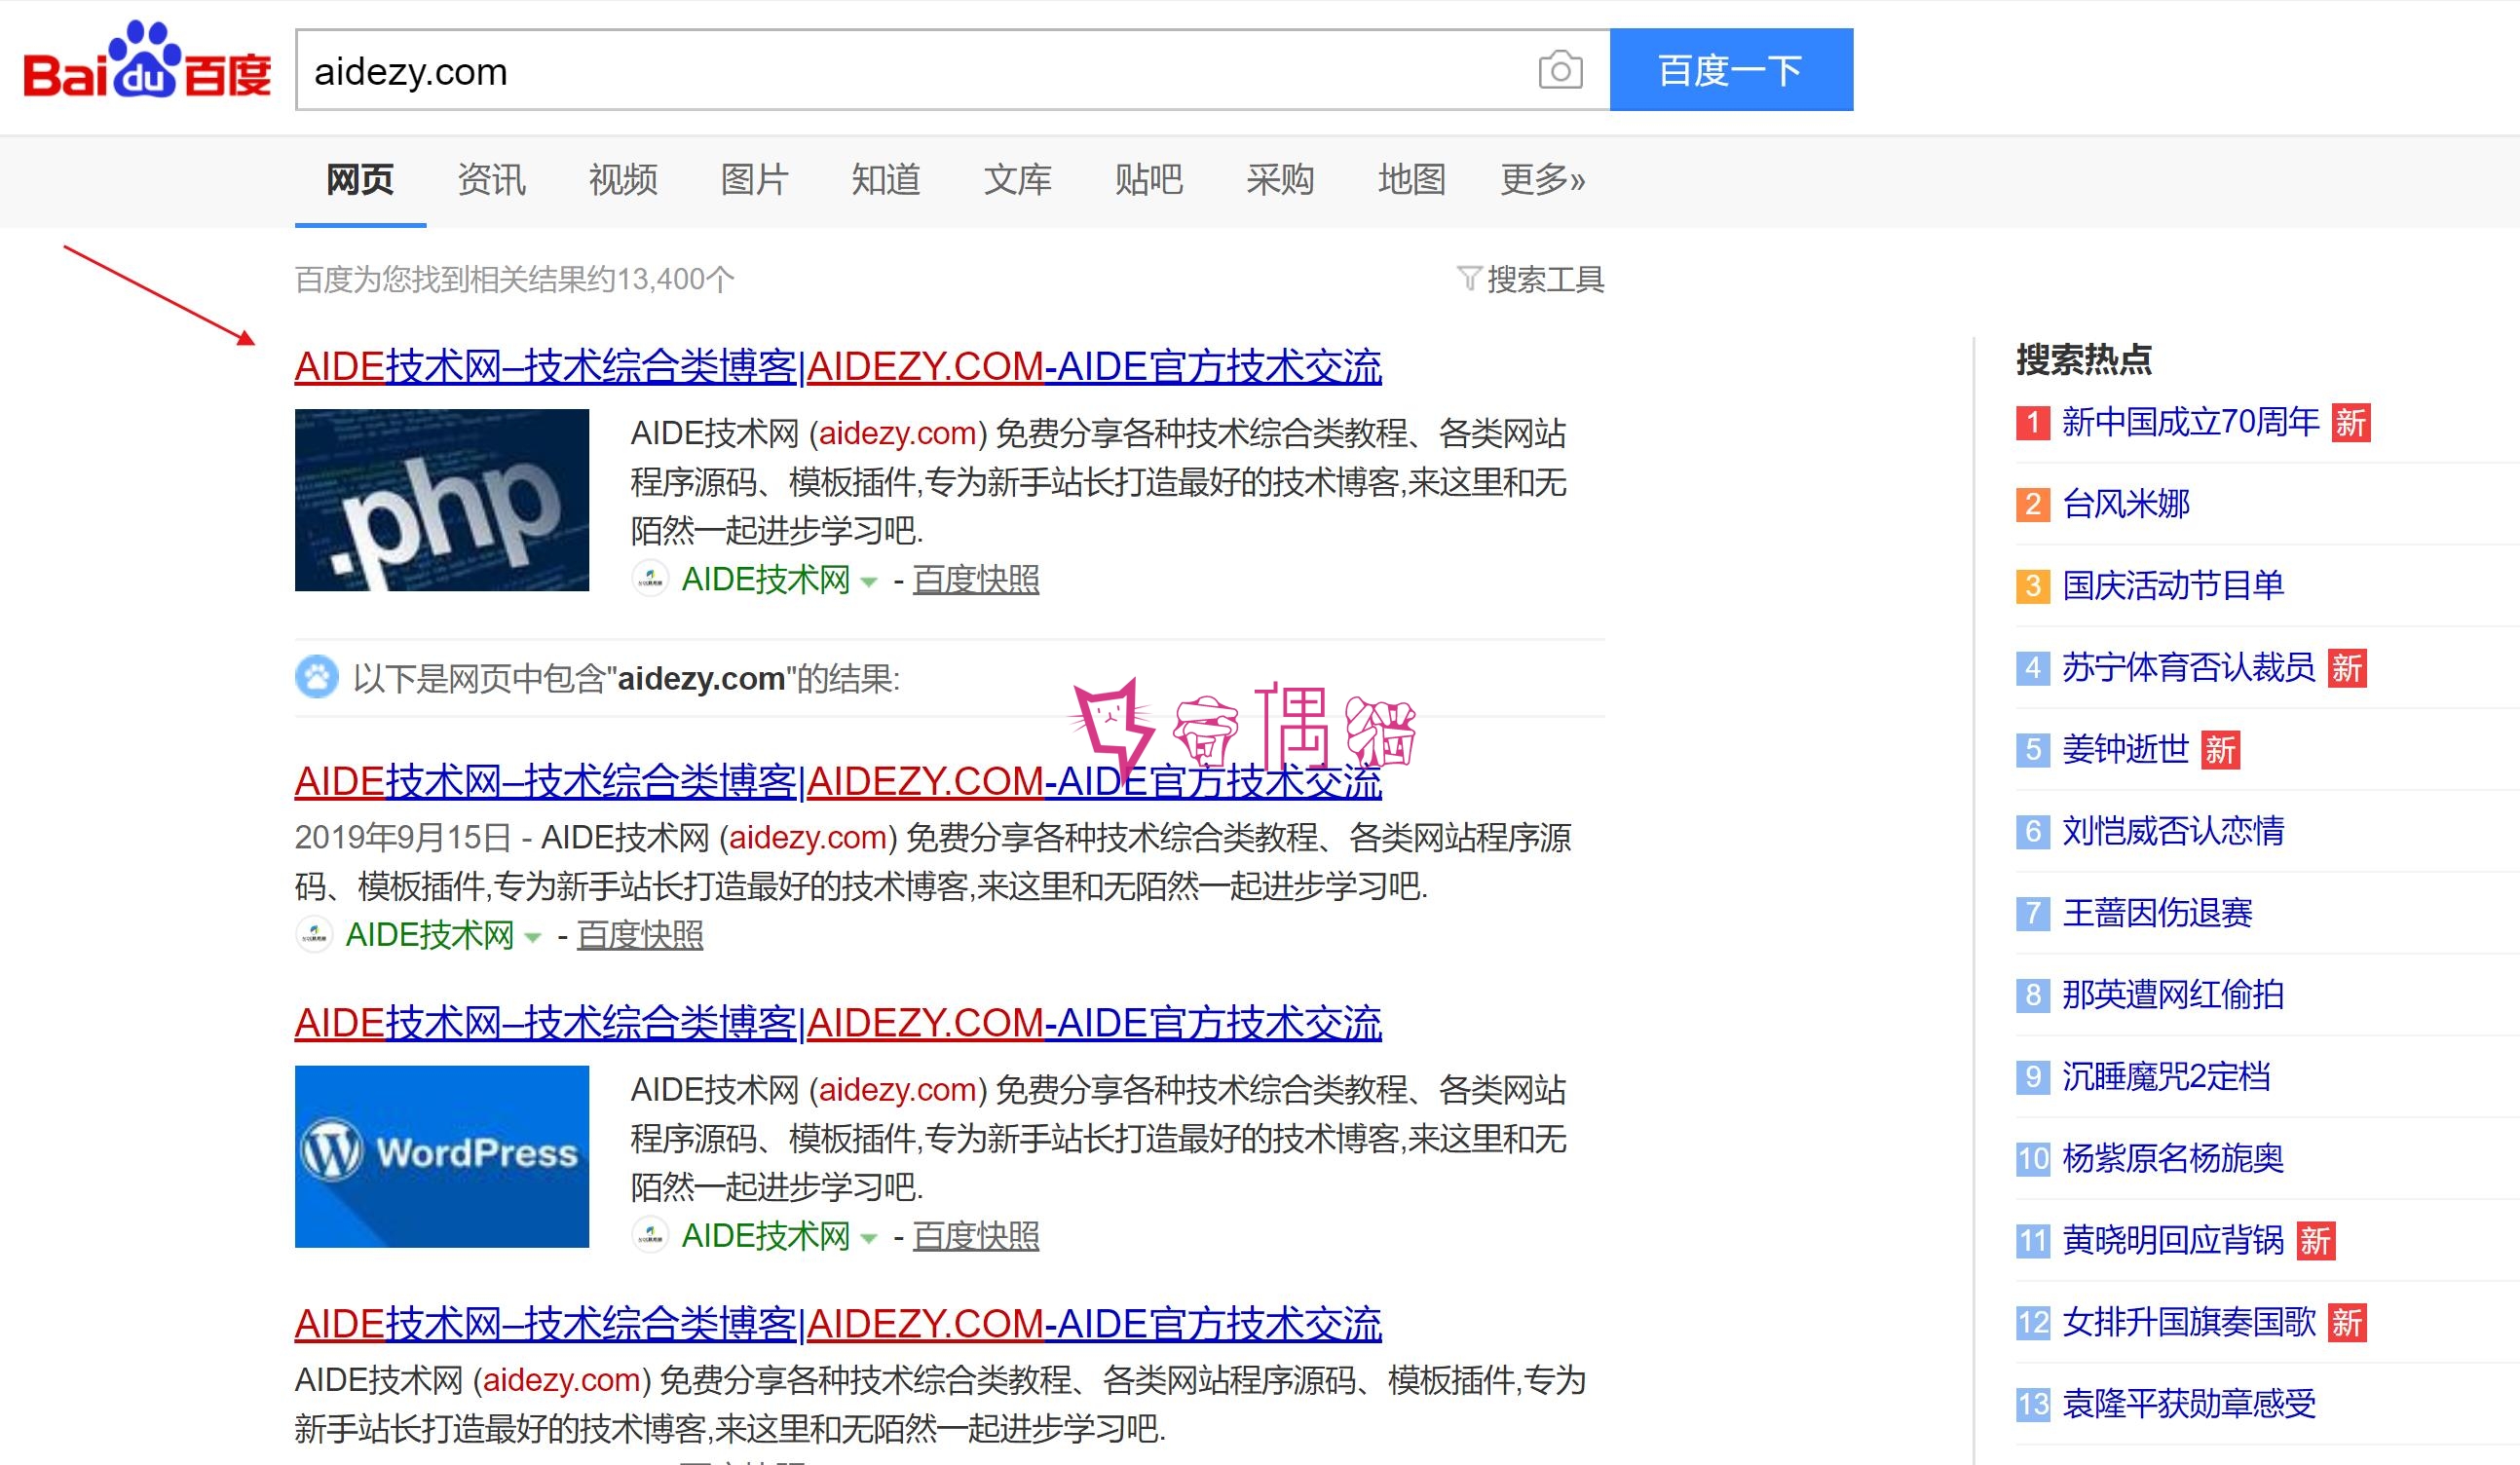Click 新 tag beside 新中国成立70周年
The image size is (2520, 1465).
click(2351, 423)
